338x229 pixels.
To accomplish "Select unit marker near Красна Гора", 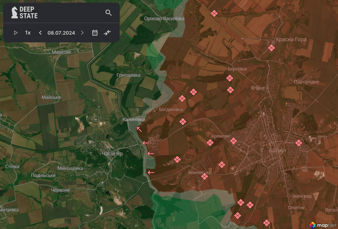I will point(271,48).
